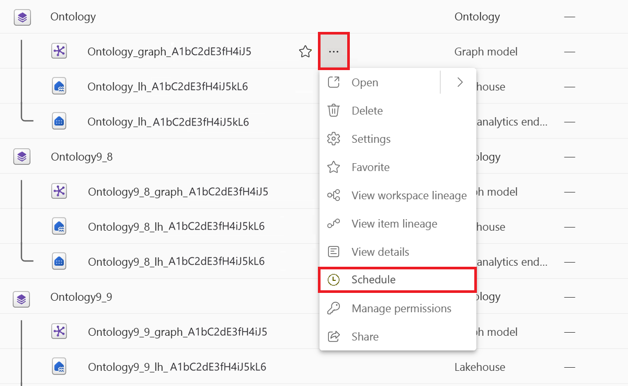Click the Ontology type text in first row
The height and width of the screenshot is (386, 628).
(x=477, y=17)
